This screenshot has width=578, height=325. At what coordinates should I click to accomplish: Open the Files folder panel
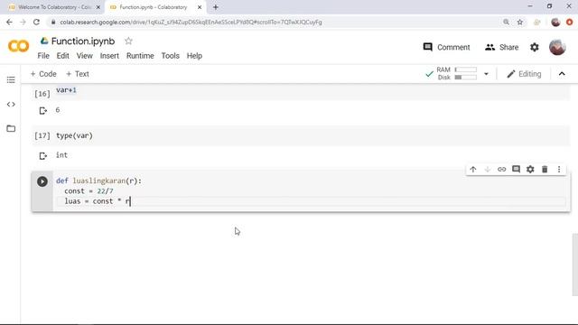click(x=11, y=128)
